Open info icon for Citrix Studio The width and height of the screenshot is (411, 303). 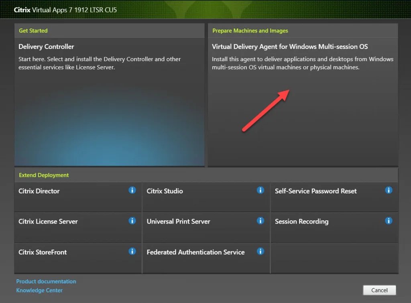click(x=260, y=190)
